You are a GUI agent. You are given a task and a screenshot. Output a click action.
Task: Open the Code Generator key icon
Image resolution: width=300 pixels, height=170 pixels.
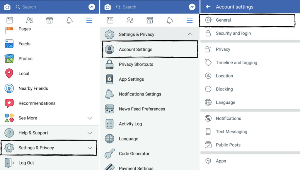click(x=110, y=154)
